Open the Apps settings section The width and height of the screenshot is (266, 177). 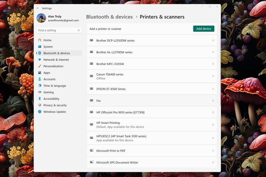pyautogui.click(x=59, y=73)
